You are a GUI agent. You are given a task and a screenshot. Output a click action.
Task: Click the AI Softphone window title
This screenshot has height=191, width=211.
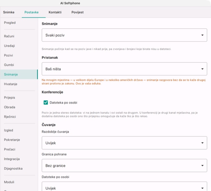click(x=70, y=3)
